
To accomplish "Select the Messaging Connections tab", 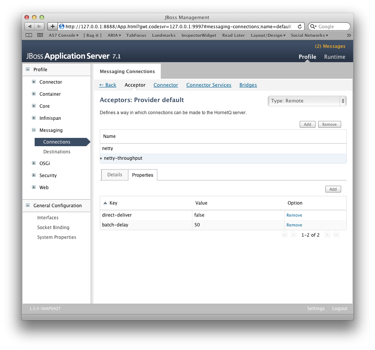I will point(127,71).
